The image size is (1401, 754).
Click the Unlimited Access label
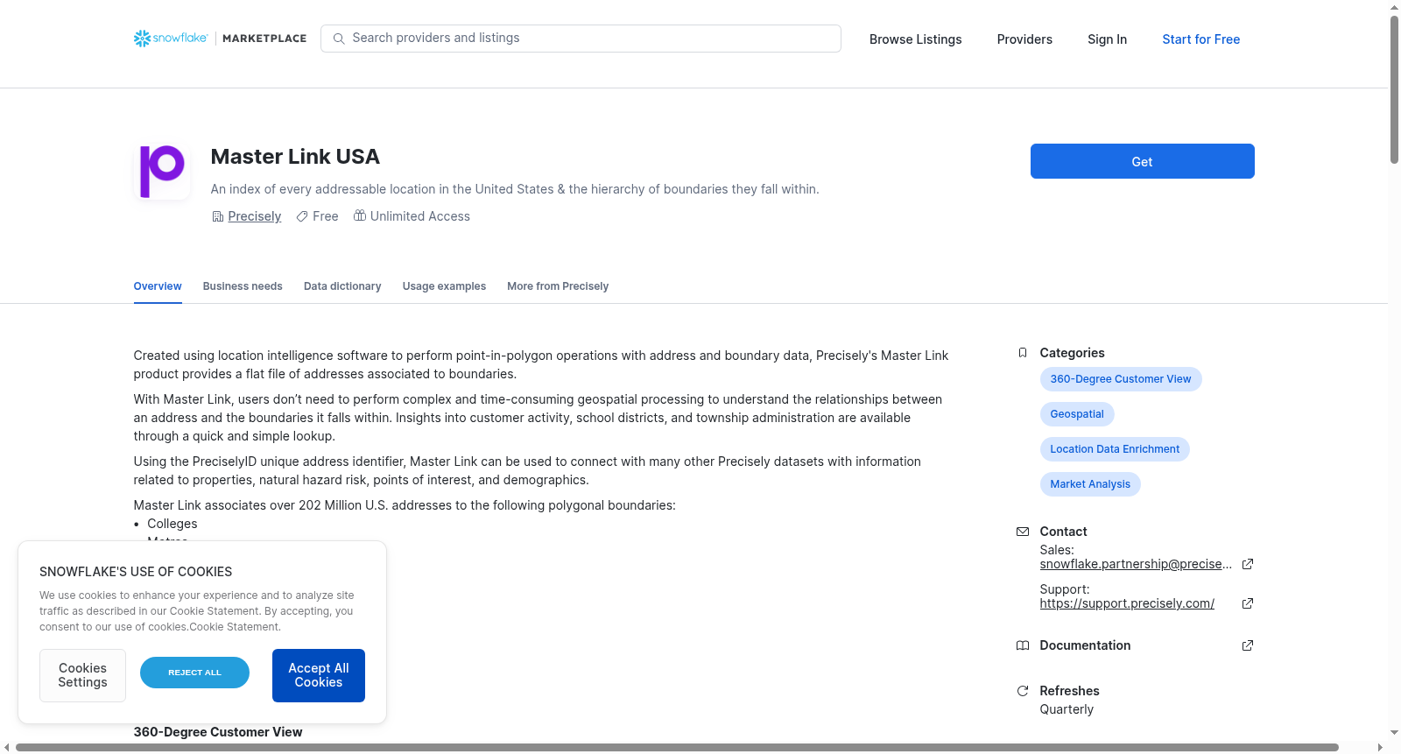tap(420, 216)
